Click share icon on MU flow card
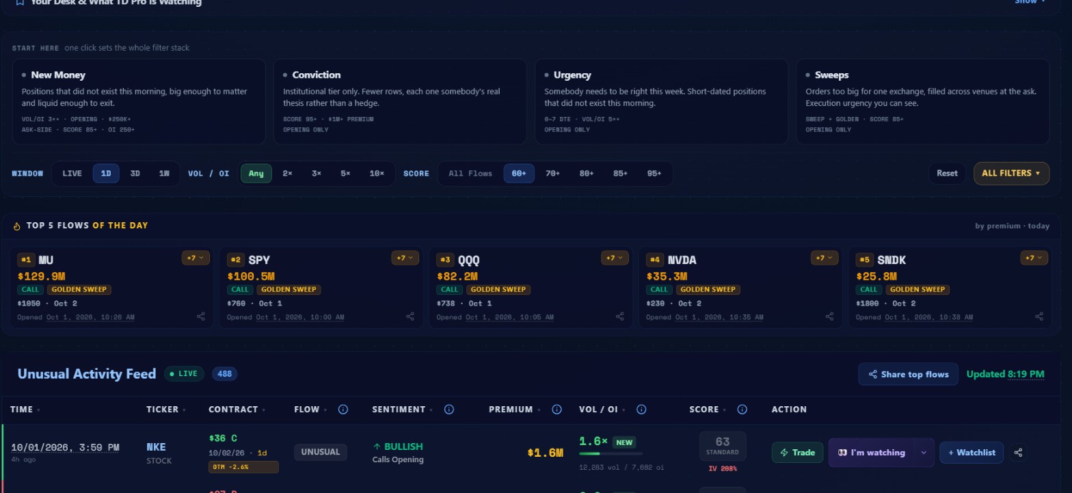This screenshot has height=493, width=1072. click(201, 317)
